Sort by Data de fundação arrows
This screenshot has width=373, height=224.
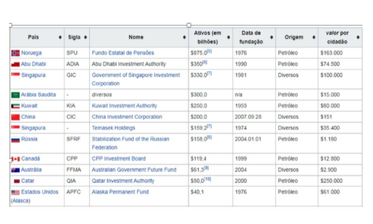[x=272, y=37]
